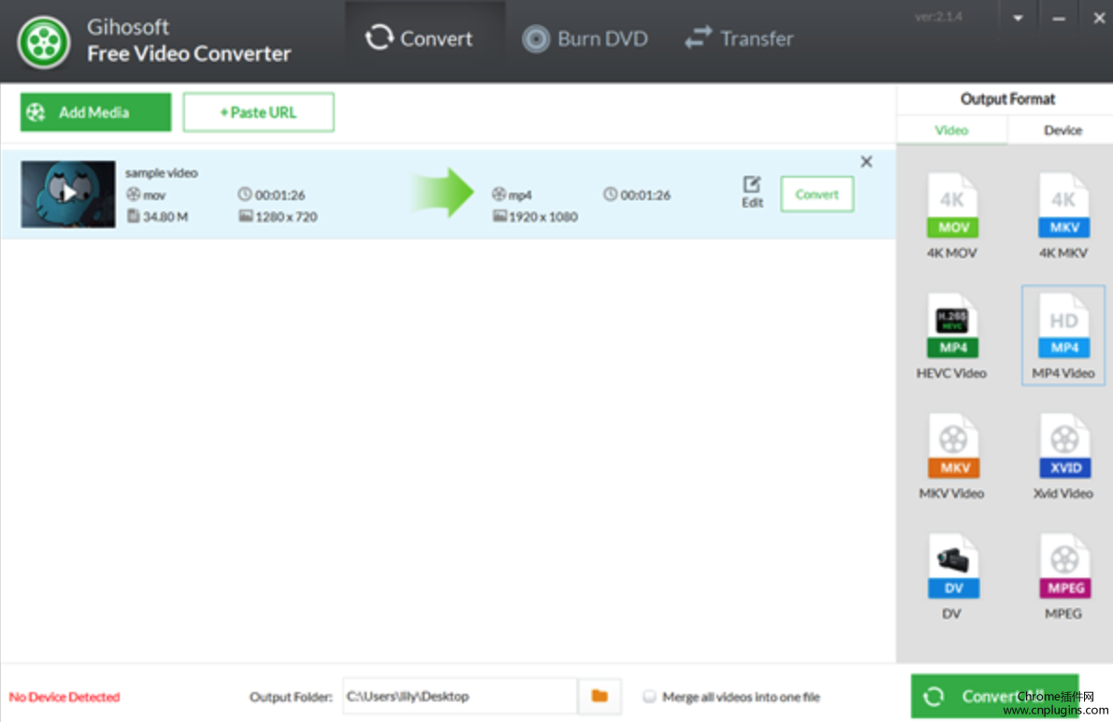Image resolution: width=1113 pixels, height=722 pixels.
Task: Browse output folder with folder icon
Action: point(600,697)
